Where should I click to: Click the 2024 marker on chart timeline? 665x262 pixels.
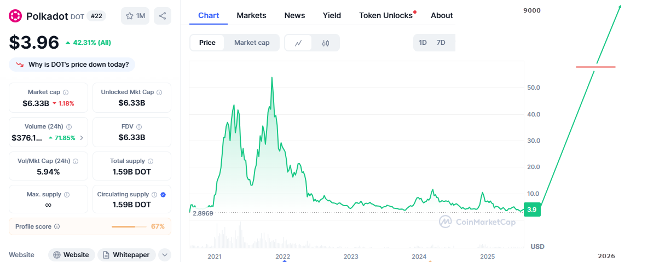click(x=419, y=256)
